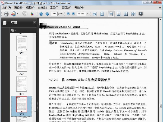
Task: Click the page number field showing 305
Action: [54, 14]
